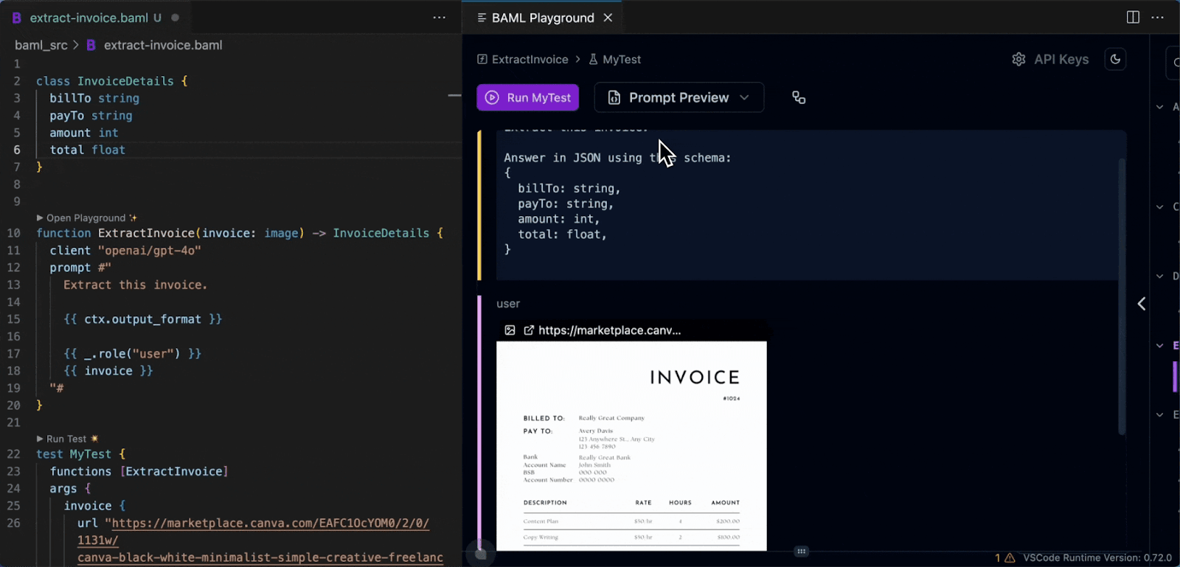
Task: Open the API Keys gear icon
Action: coord(1018,59)
